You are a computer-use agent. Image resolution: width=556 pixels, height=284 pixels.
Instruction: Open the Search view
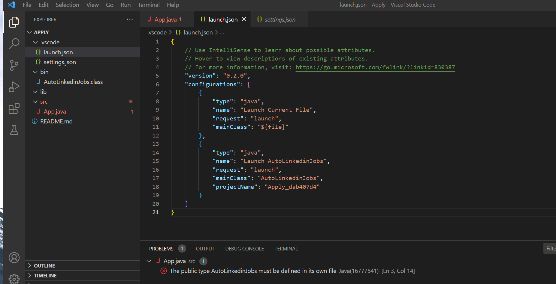(14, 44)
